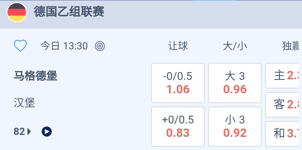This screenshot has width=302, height=150.
Task: Select handicap -0/0.5 odds 1.06
Action: 178,83
